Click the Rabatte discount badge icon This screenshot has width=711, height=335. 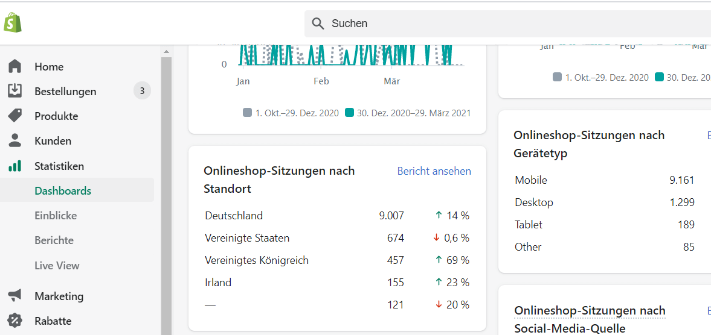coord(15,321)
